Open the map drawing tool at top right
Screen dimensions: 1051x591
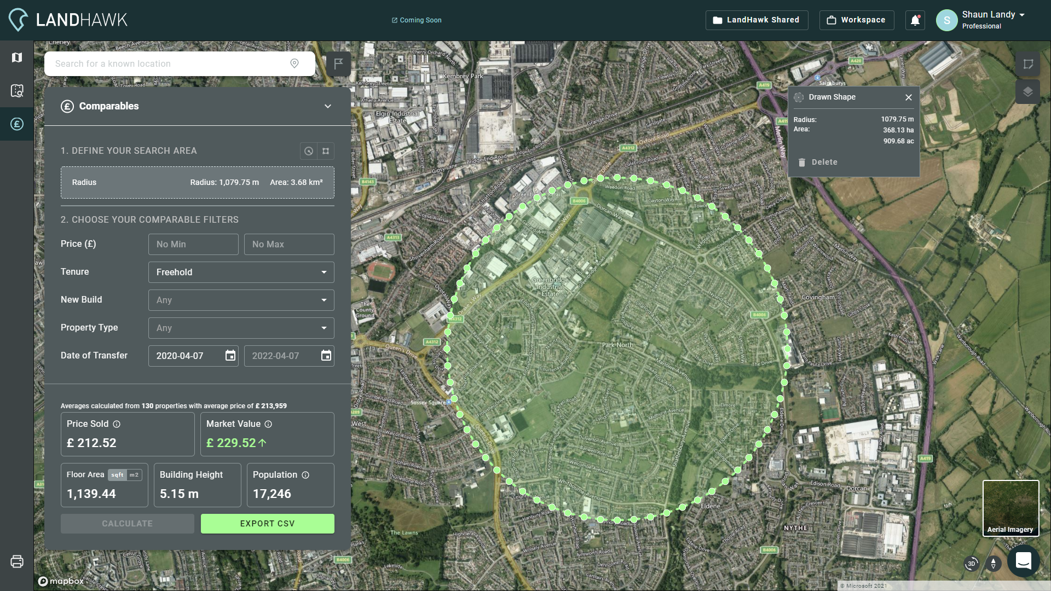tap(1027, 64)
